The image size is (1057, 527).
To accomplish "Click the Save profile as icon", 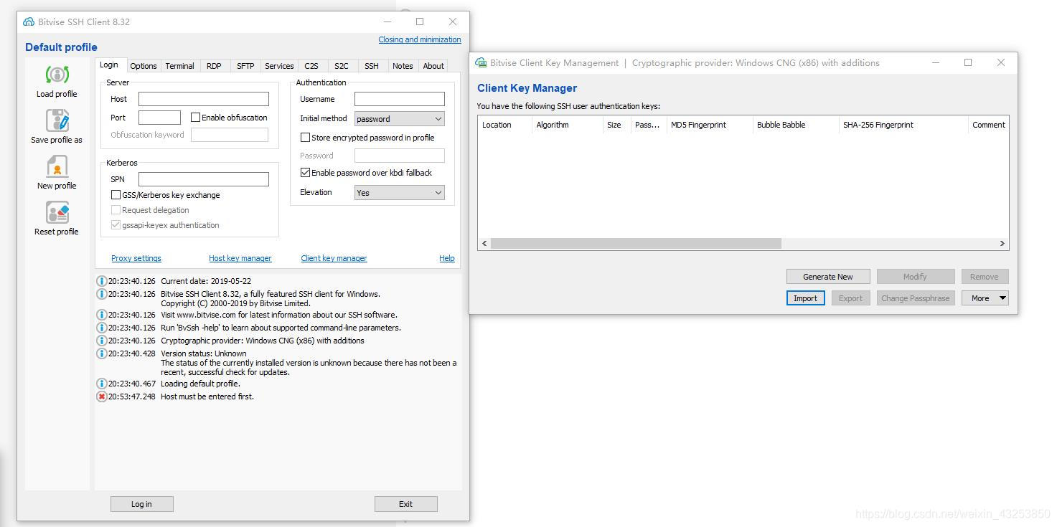I will pyautogui.click(x=57, y=120).
